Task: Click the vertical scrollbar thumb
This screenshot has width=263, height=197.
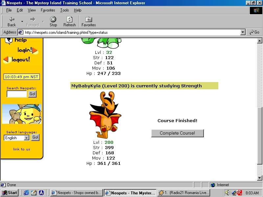Action: point(259,136)
